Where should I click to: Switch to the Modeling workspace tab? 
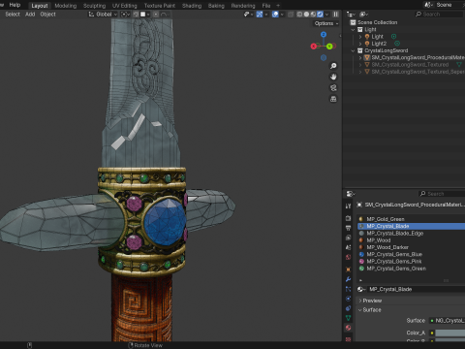66,6
